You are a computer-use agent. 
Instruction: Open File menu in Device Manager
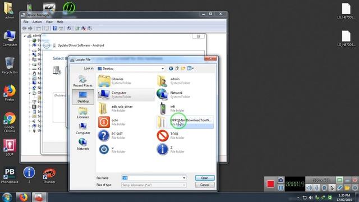point(26,22)
